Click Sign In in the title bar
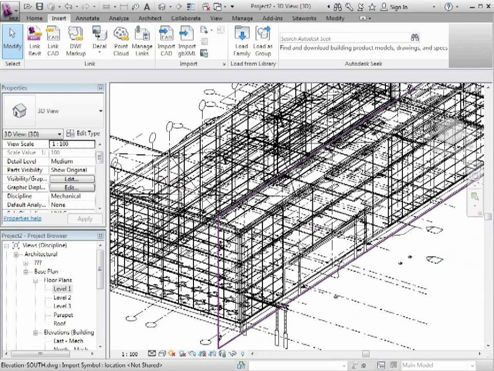 click(398, 7)
